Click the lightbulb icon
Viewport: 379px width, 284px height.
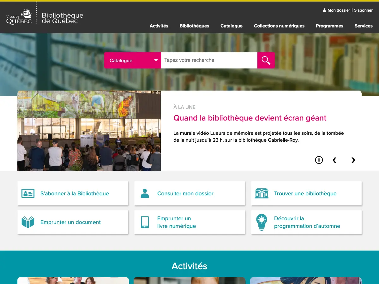262,222
